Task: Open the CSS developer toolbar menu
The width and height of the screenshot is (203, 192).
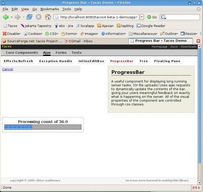Action: click(52, 34)
